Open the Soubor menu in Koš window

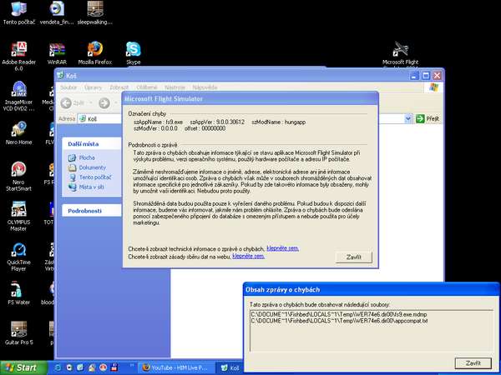coord(68,87)
